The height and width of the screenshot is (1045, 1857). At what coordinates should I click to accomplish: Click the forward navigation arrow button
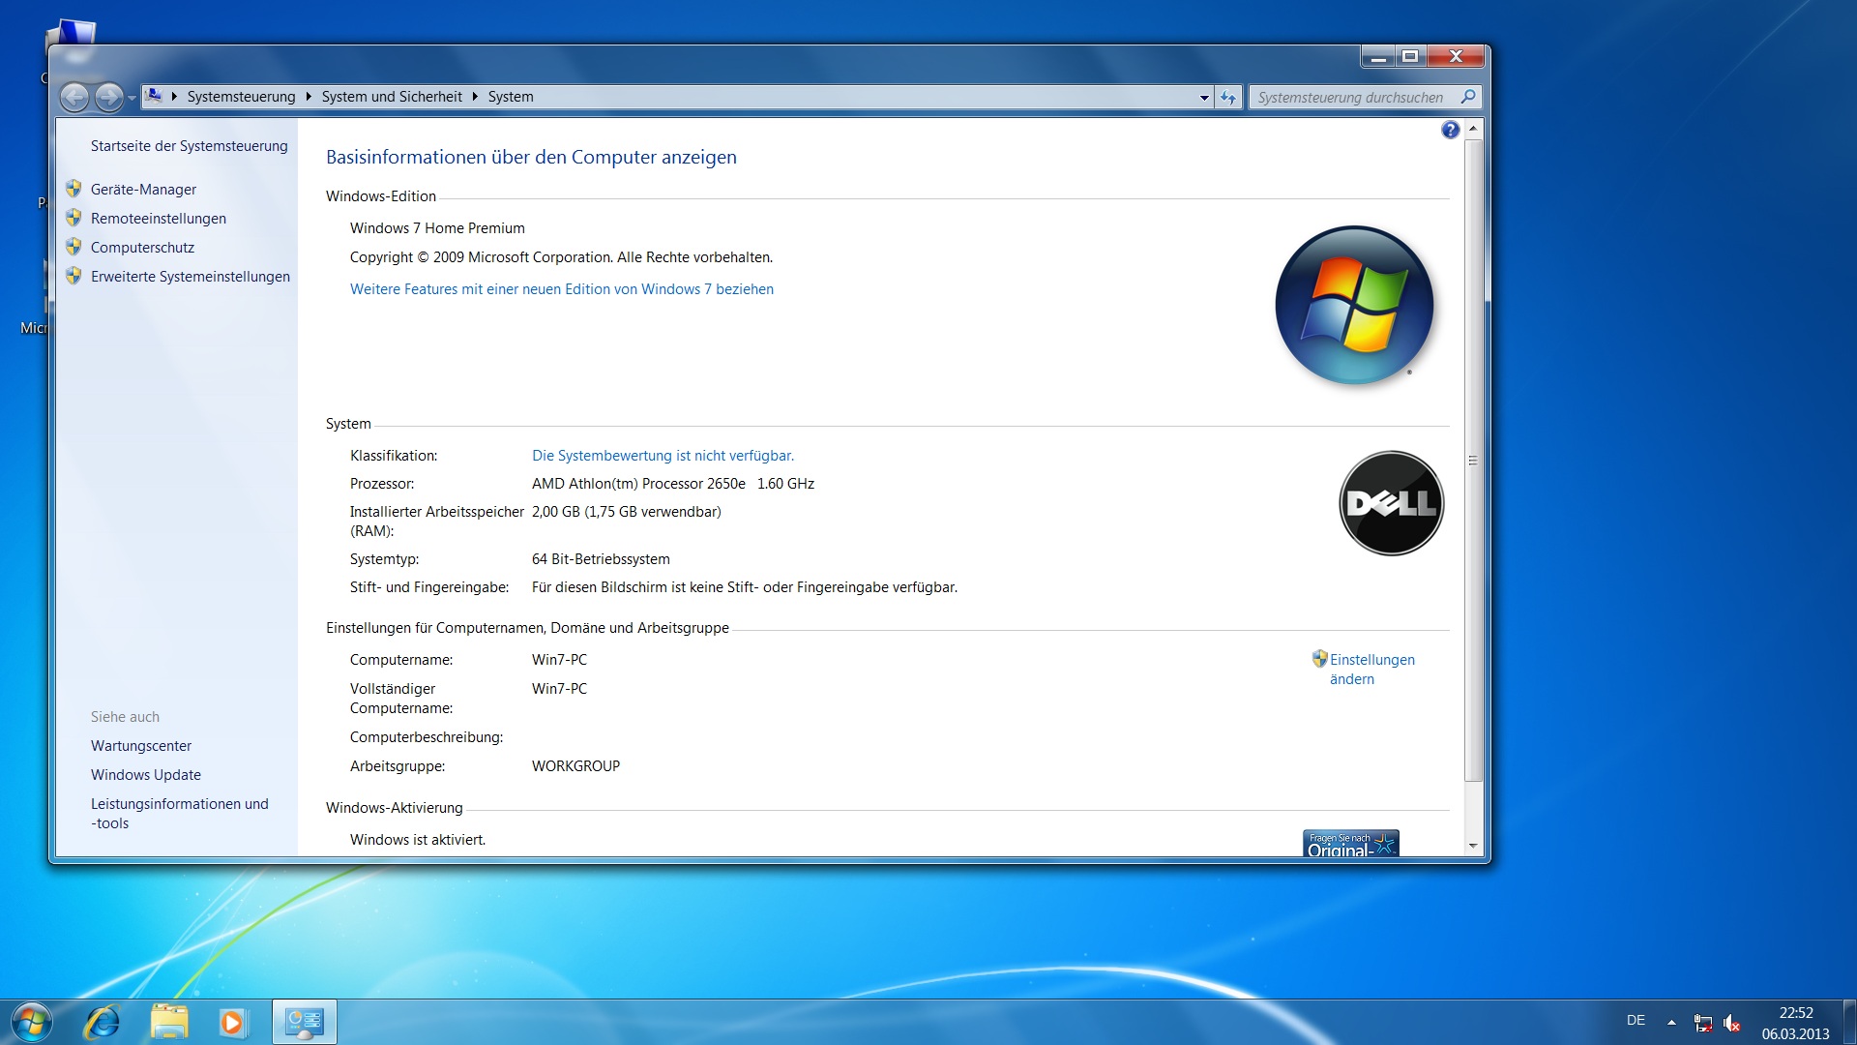coord(109,97)
